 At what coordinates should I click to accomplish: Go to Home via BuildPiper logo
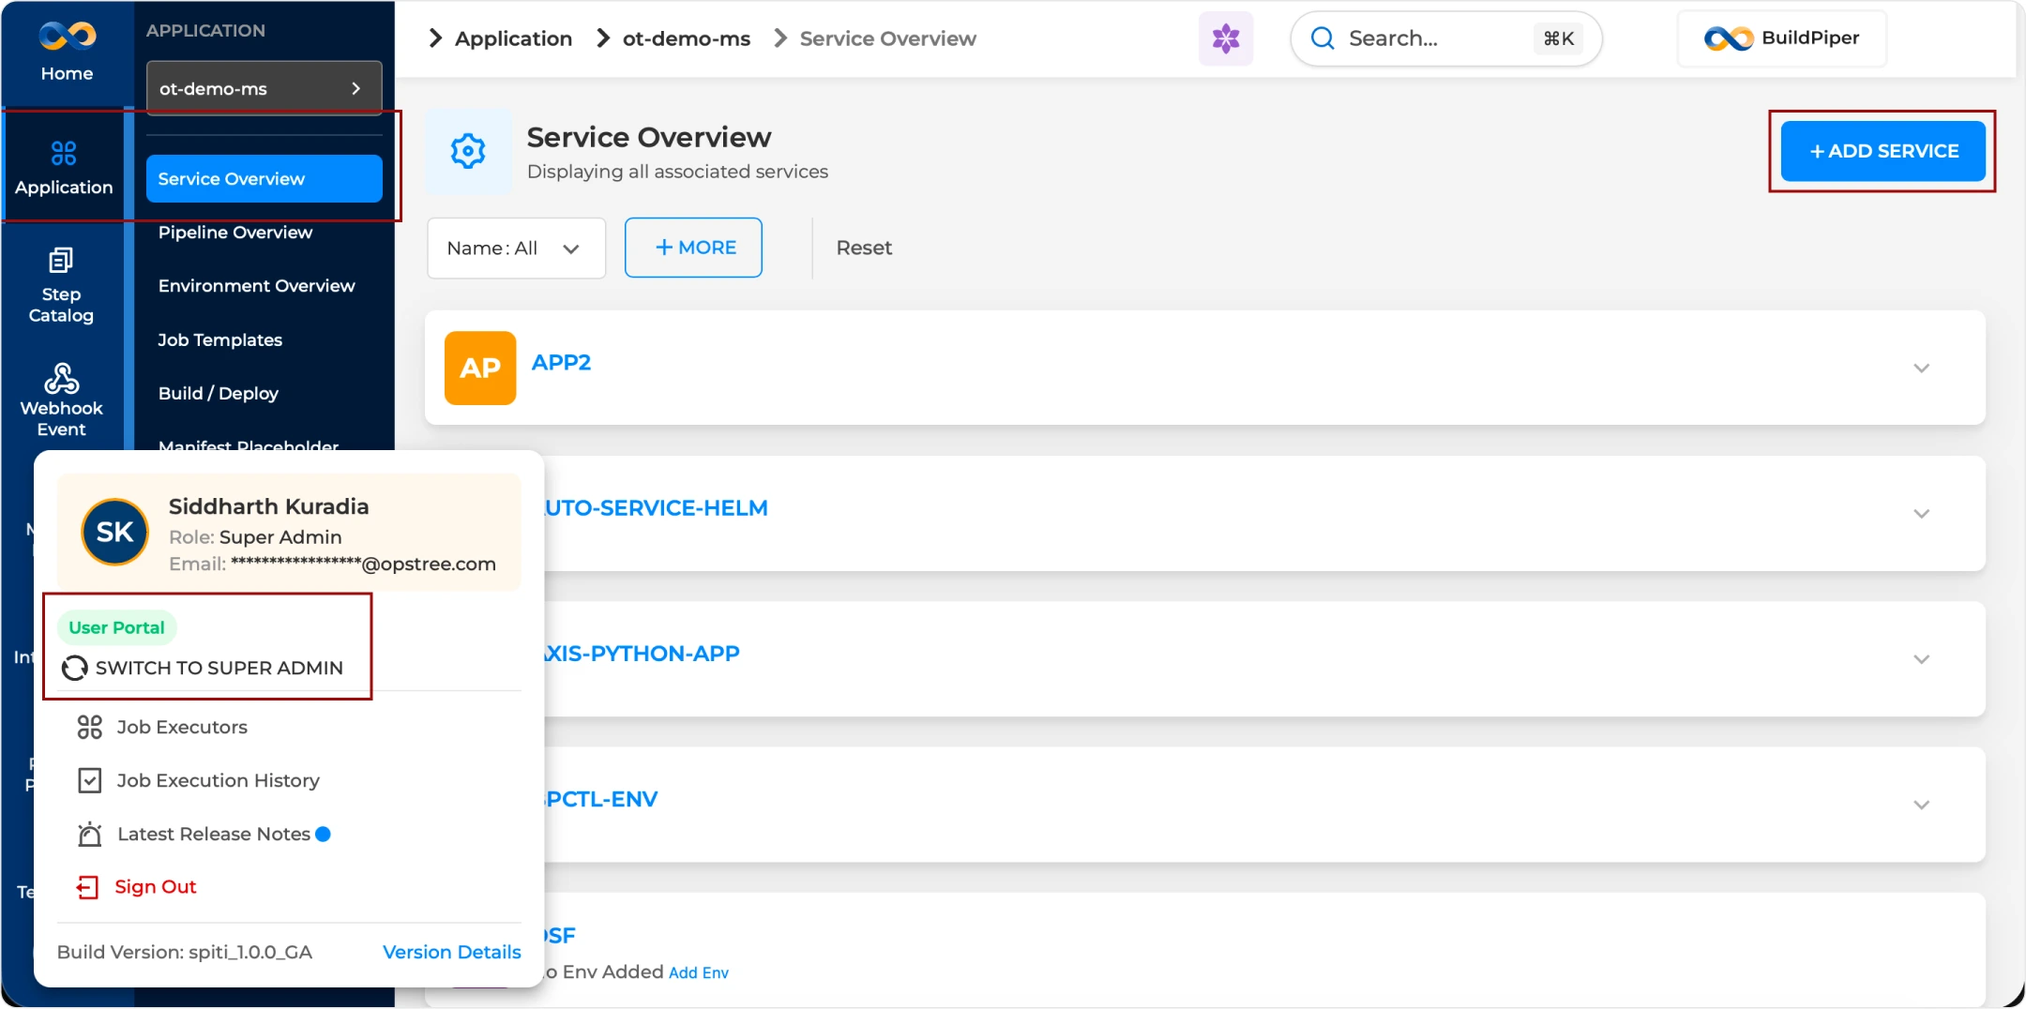pos(67,52)
